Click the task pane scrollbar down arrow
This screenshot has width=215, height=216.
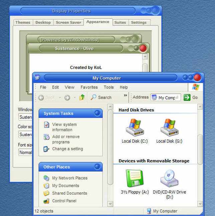[110, 204]
